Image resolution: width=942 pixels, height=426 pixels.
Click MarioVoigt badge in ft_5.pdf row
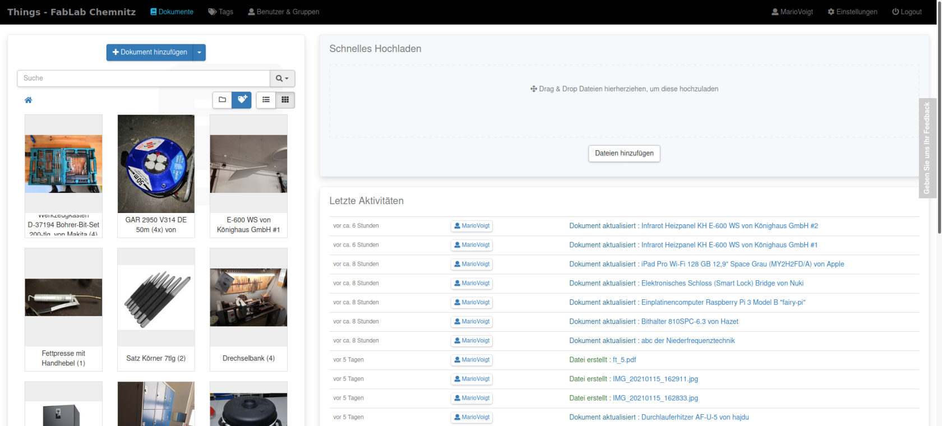(472, 360)
